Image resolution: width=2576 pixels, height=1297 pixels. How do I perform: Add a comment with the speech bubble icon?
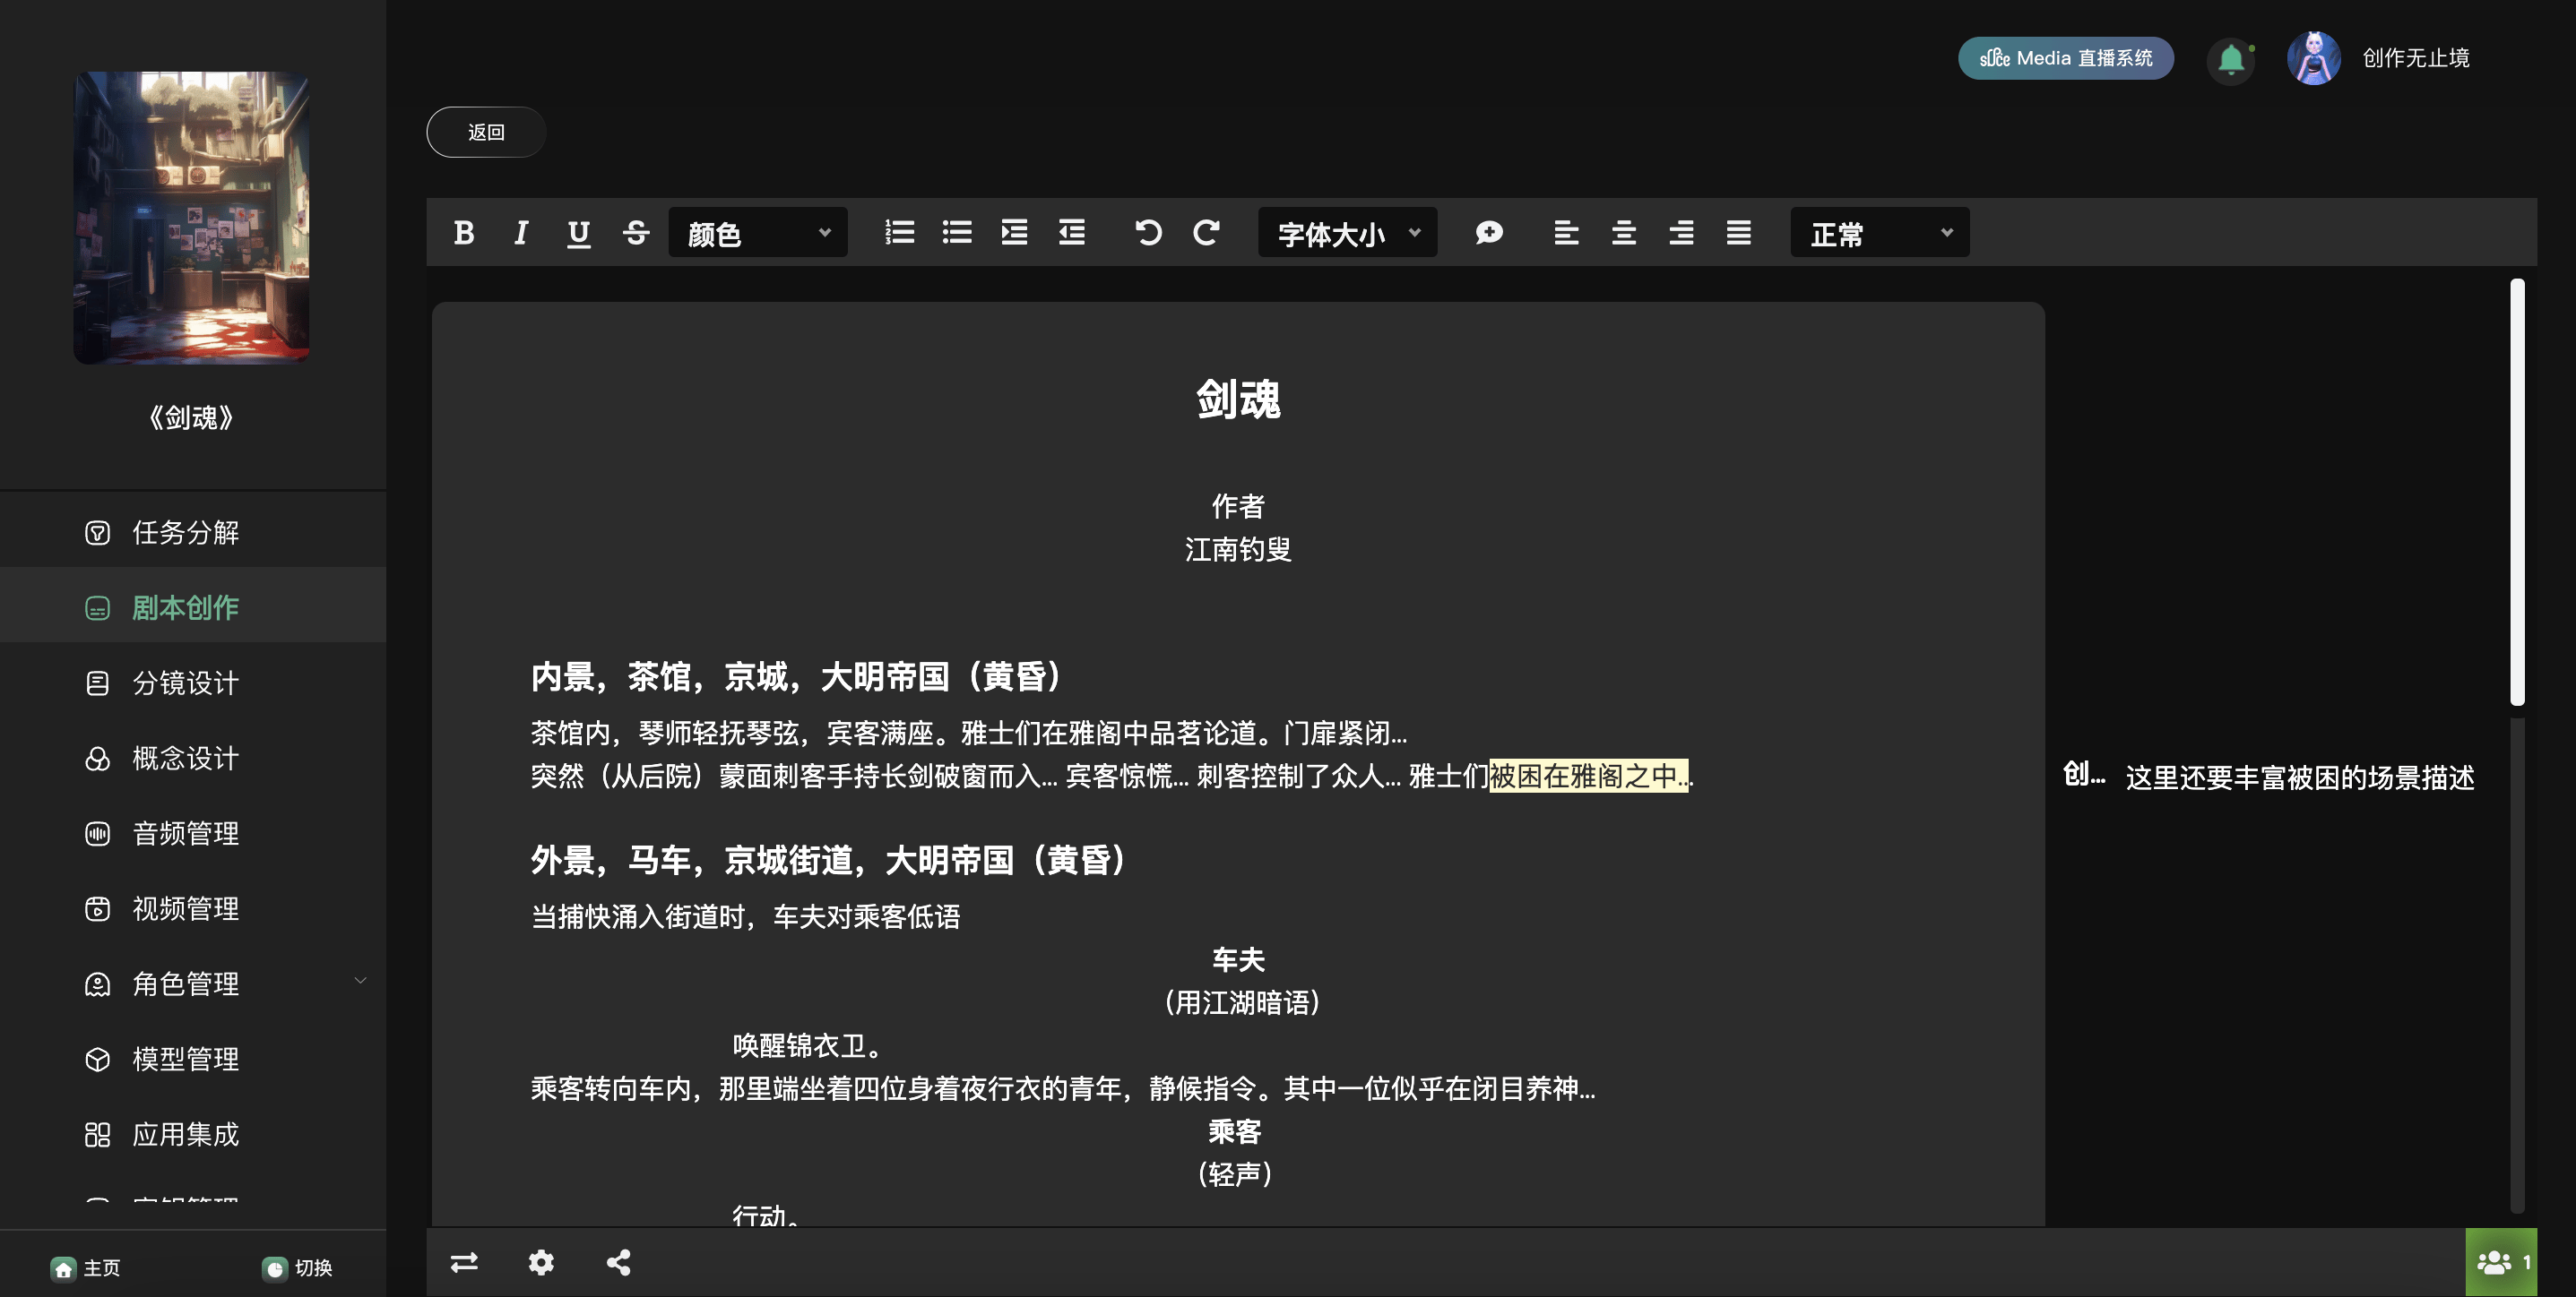1488,233
